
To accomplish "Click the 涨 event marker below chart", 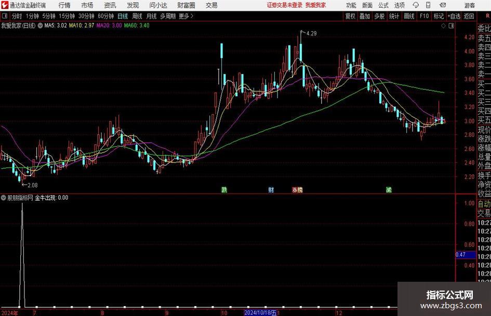I will 295,189.
